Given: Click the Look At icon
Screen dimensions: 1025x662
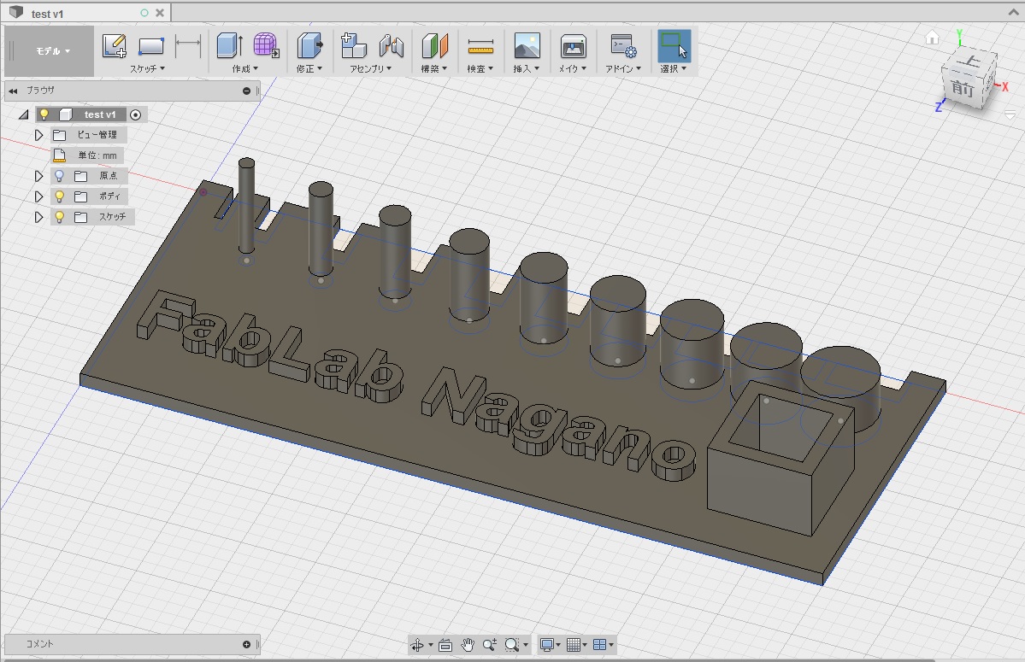Looking at the screenshot, I should click(x=445, y=645).
